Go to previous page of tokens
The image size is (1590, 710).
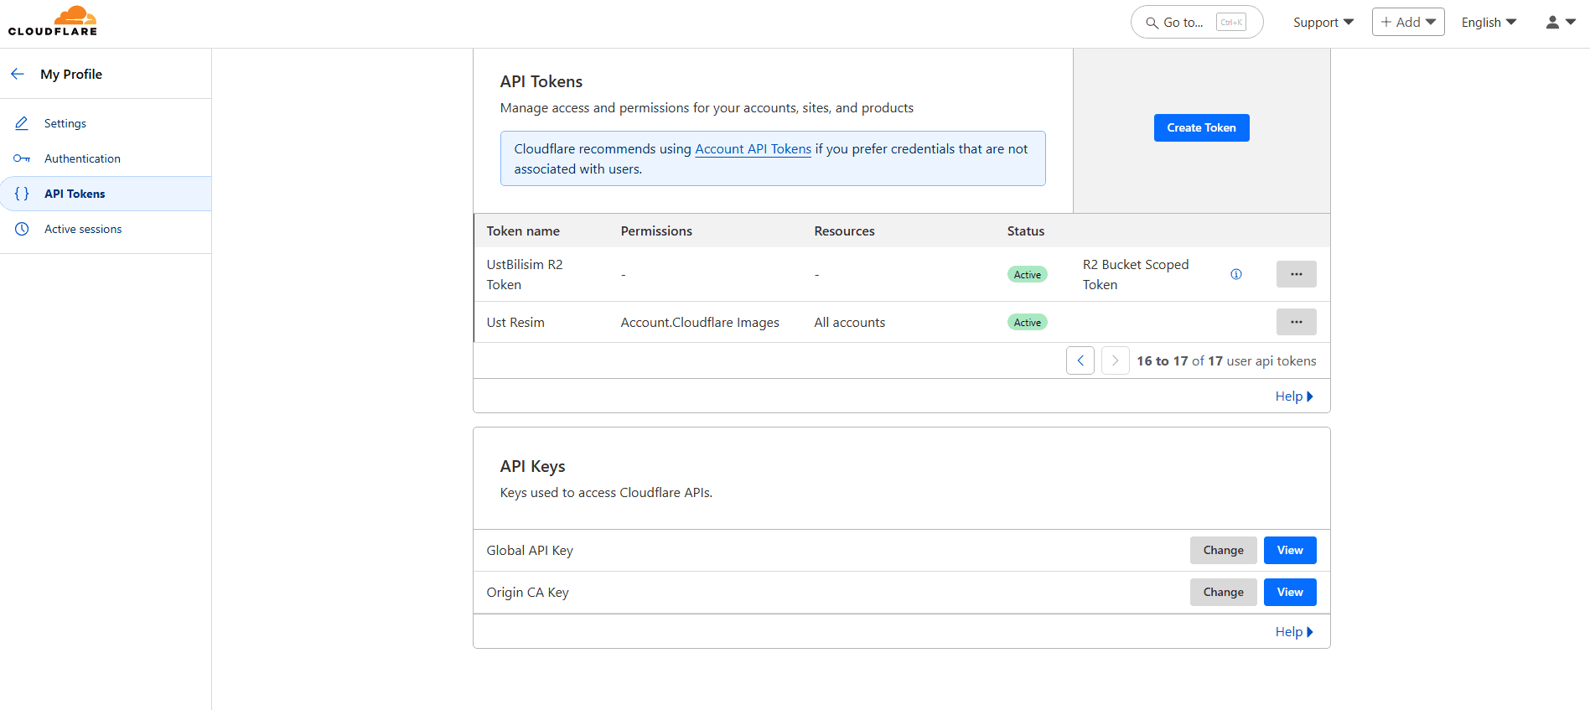1080,360
